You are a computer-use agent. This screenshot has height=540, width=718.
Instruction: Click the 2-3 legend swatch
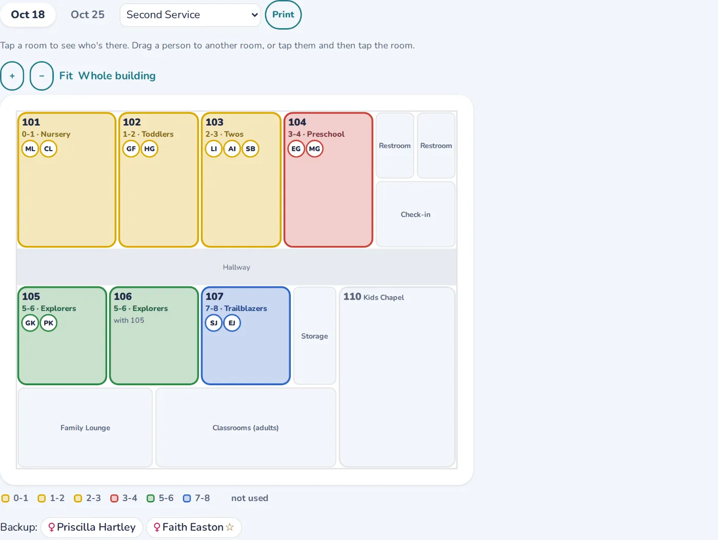click(78, 499)
